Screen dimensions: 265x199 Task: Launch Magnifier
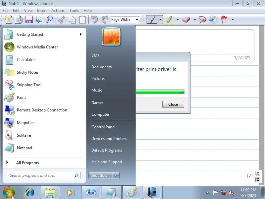point(44,123)
